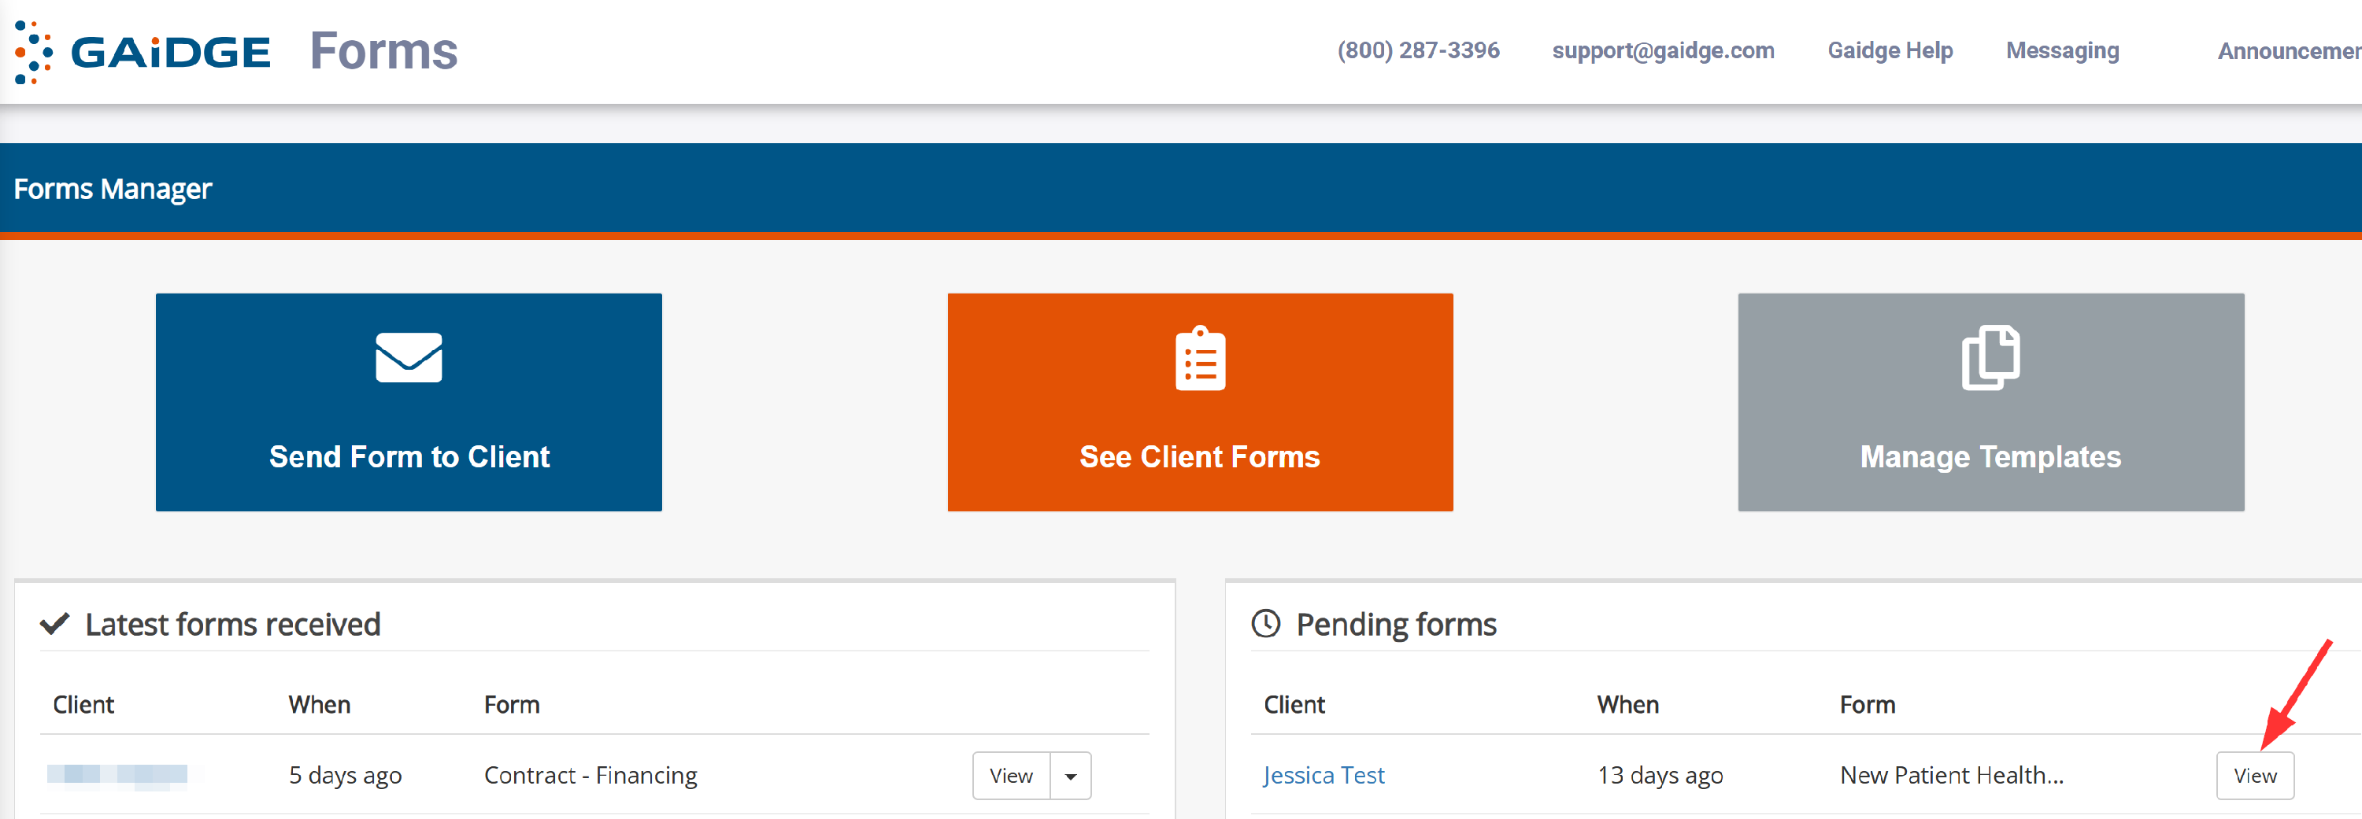Viewport: 2362px width, 819px height.
Task: Click the clock icon beside Pending forms
Action: pyautogui.click(x=1266, y=624)
